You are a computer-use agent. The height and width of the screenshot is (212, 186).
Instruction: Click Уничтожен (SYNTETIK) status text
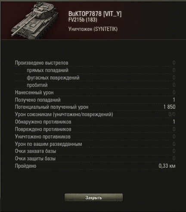pyautogui.click(x=93, y=29)
